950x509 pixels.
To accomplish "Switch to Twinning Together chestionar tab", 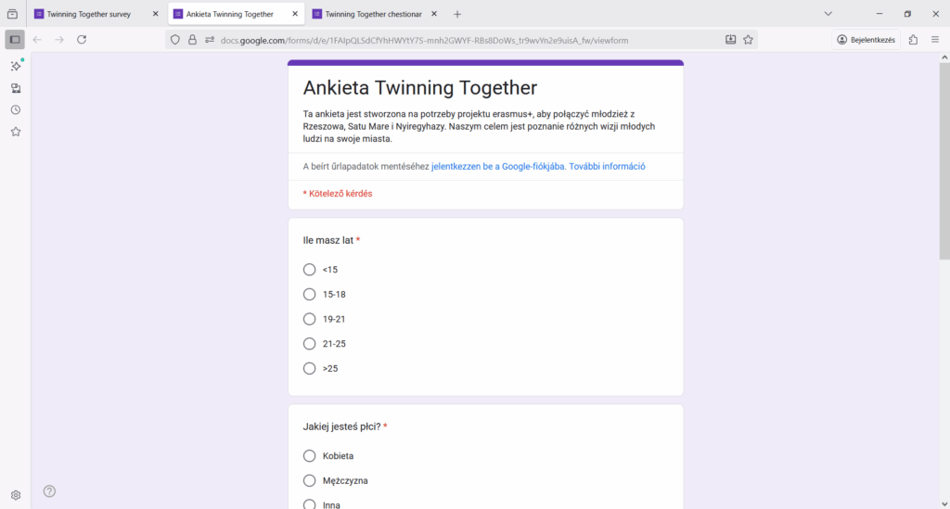I will coord(375,14).
